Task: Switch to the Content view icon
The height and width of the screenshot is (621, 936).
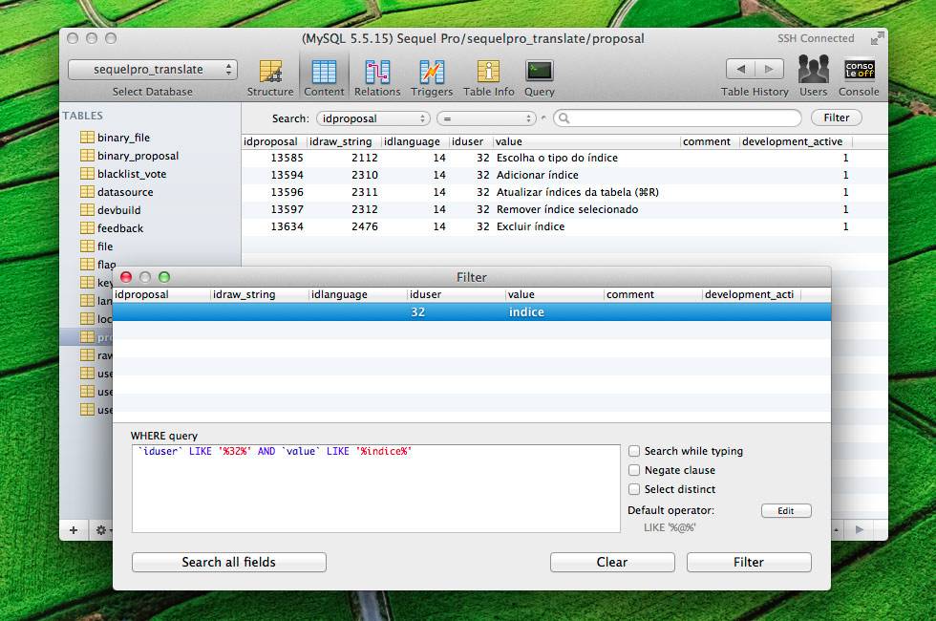Action: click(324, 72)
